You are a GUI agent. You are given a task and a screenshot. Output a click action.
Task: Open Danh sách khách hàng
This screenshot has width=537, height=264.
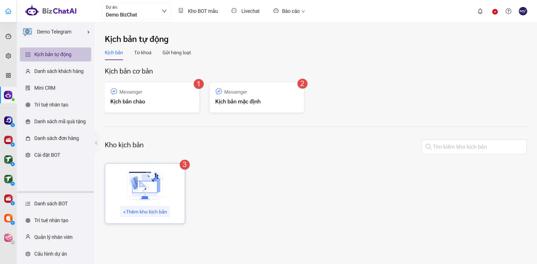tap(55, 71)
